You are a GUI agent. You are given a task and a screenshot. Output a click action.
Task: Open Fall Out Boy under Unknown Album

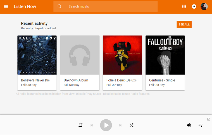pyautogui.click(x=72, y=85)
